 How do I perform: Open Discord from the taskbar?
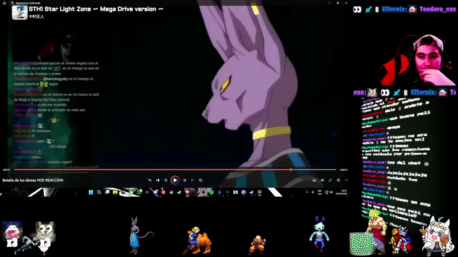(x=156, y=192)
